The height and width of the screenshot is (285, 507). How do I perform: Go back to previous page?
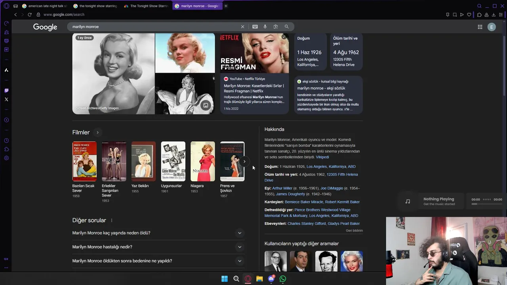click(15, 15)
